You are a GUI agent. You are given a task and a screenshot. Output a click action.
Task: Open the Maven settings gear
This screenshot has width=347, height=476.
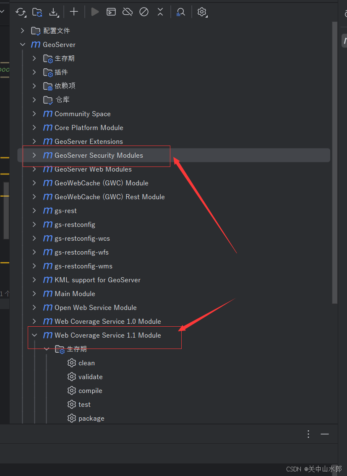point(202,12)
